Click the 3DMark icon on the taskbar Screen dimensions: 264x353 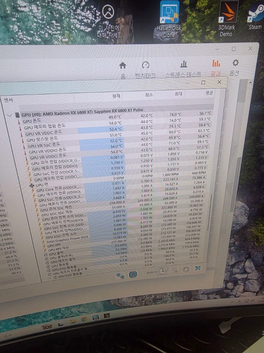(x=107, y=316)
